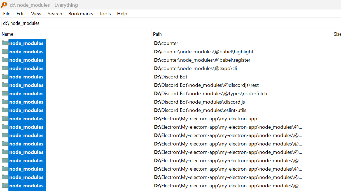Open the Help menu
Viewport: 341px width, 191px height.
point(122,14)
